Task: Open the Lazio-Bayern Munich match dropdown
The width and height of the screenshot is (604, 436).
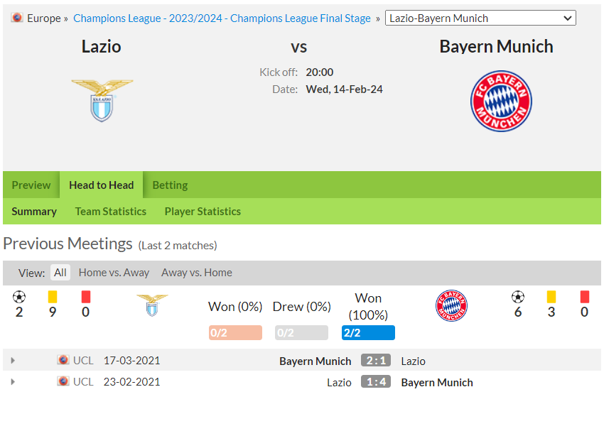Action: 480,18
